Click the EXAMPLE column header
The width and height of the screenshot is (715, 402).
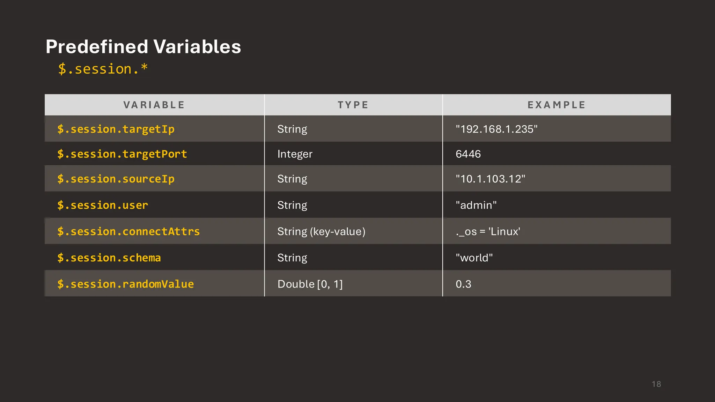(x=556, y=105)
